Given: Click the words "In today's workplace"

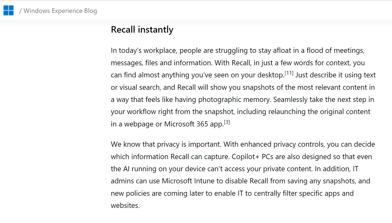Looking at the screenshot, I should (144, 50).
